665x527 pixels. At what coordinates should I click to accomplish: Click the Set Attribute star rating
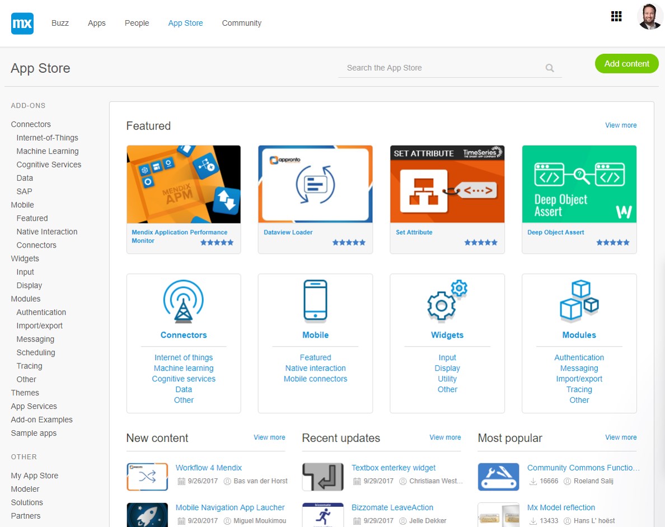[x=480, y=242]
